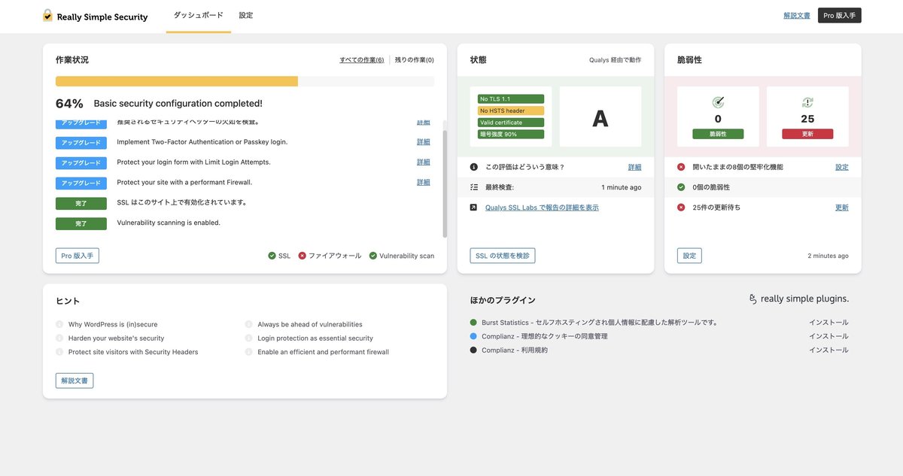The image size is (903, 476).
Task: Open 詳細 link for Two-Factor Authentication
Action: (424, 142)
